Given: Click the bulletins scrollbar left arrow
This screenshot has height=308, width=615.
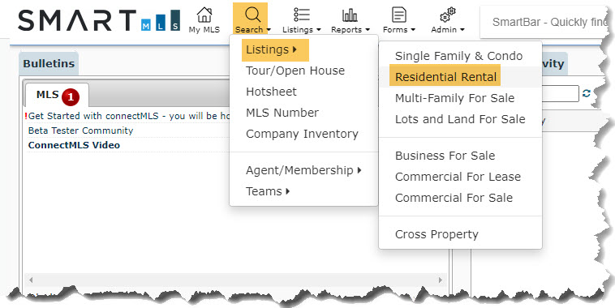Looking at the screenshot, I should tap(31, 280).
